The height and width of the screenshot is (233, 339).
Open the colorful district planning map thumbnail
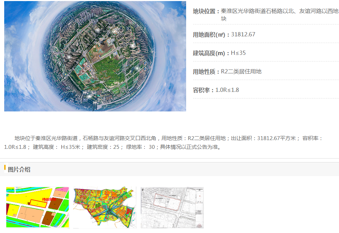click(104, 207)
